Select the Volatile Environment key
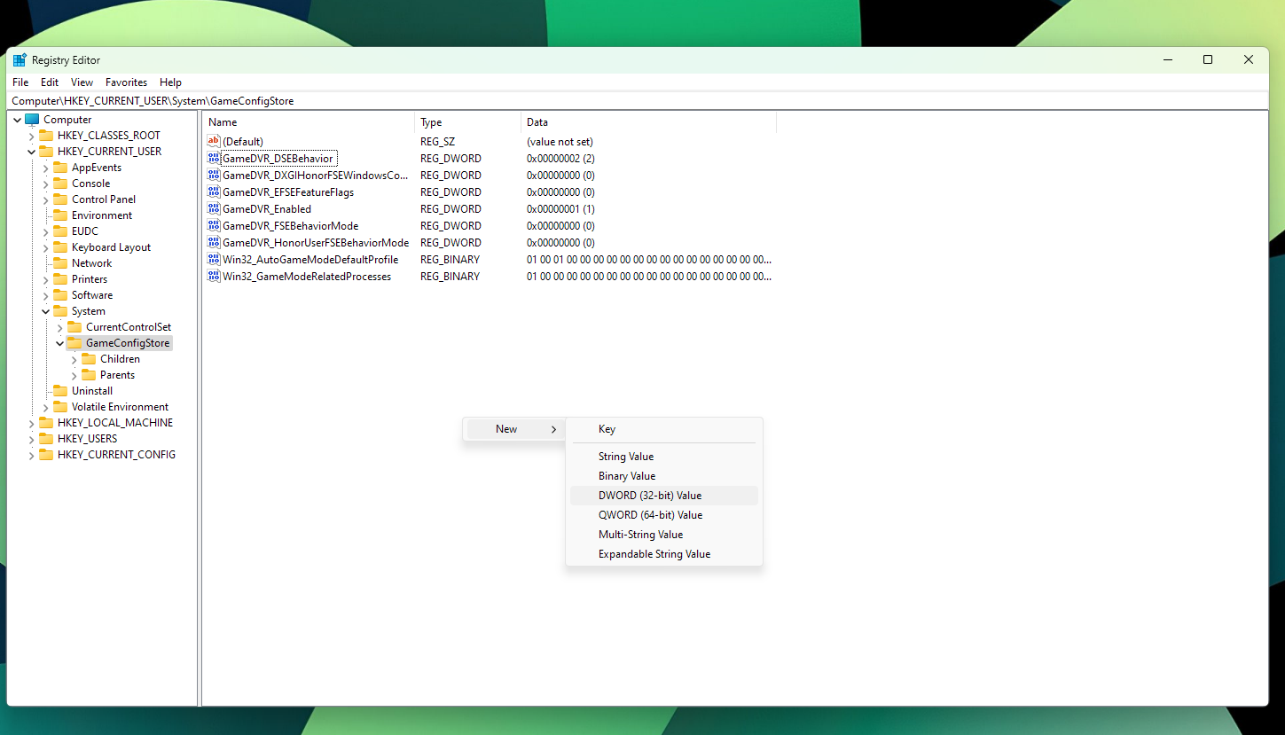Screen dimensions: 1285x735 120,407
